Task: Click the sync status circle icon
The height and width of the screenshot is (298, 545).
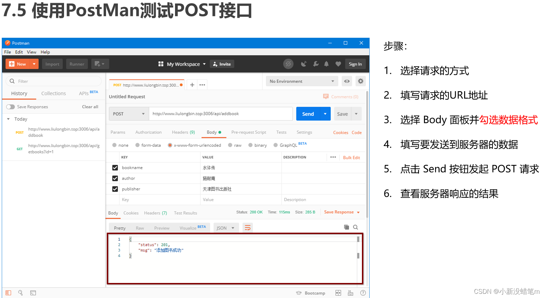Action: tap(288, 64)
